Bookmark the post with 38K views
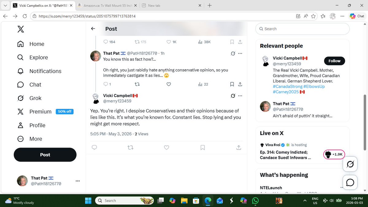Image resolution: width=368 pixels, height=207 pixels. [232, 42]
